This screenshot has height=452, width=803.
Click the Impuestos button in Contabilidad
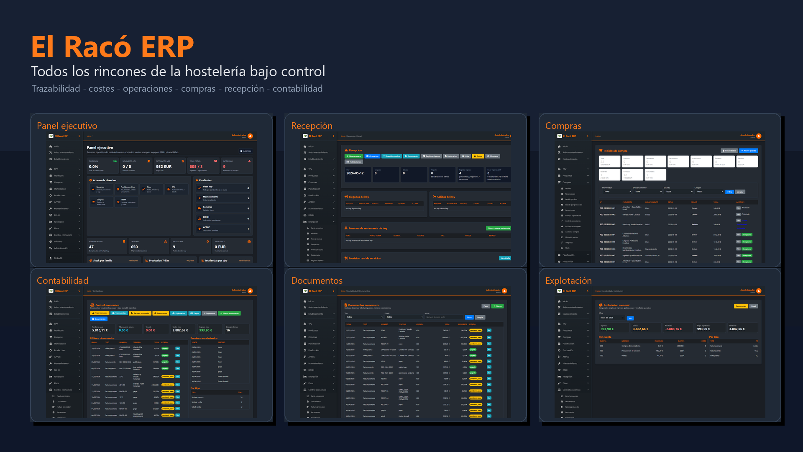(209, 313)
